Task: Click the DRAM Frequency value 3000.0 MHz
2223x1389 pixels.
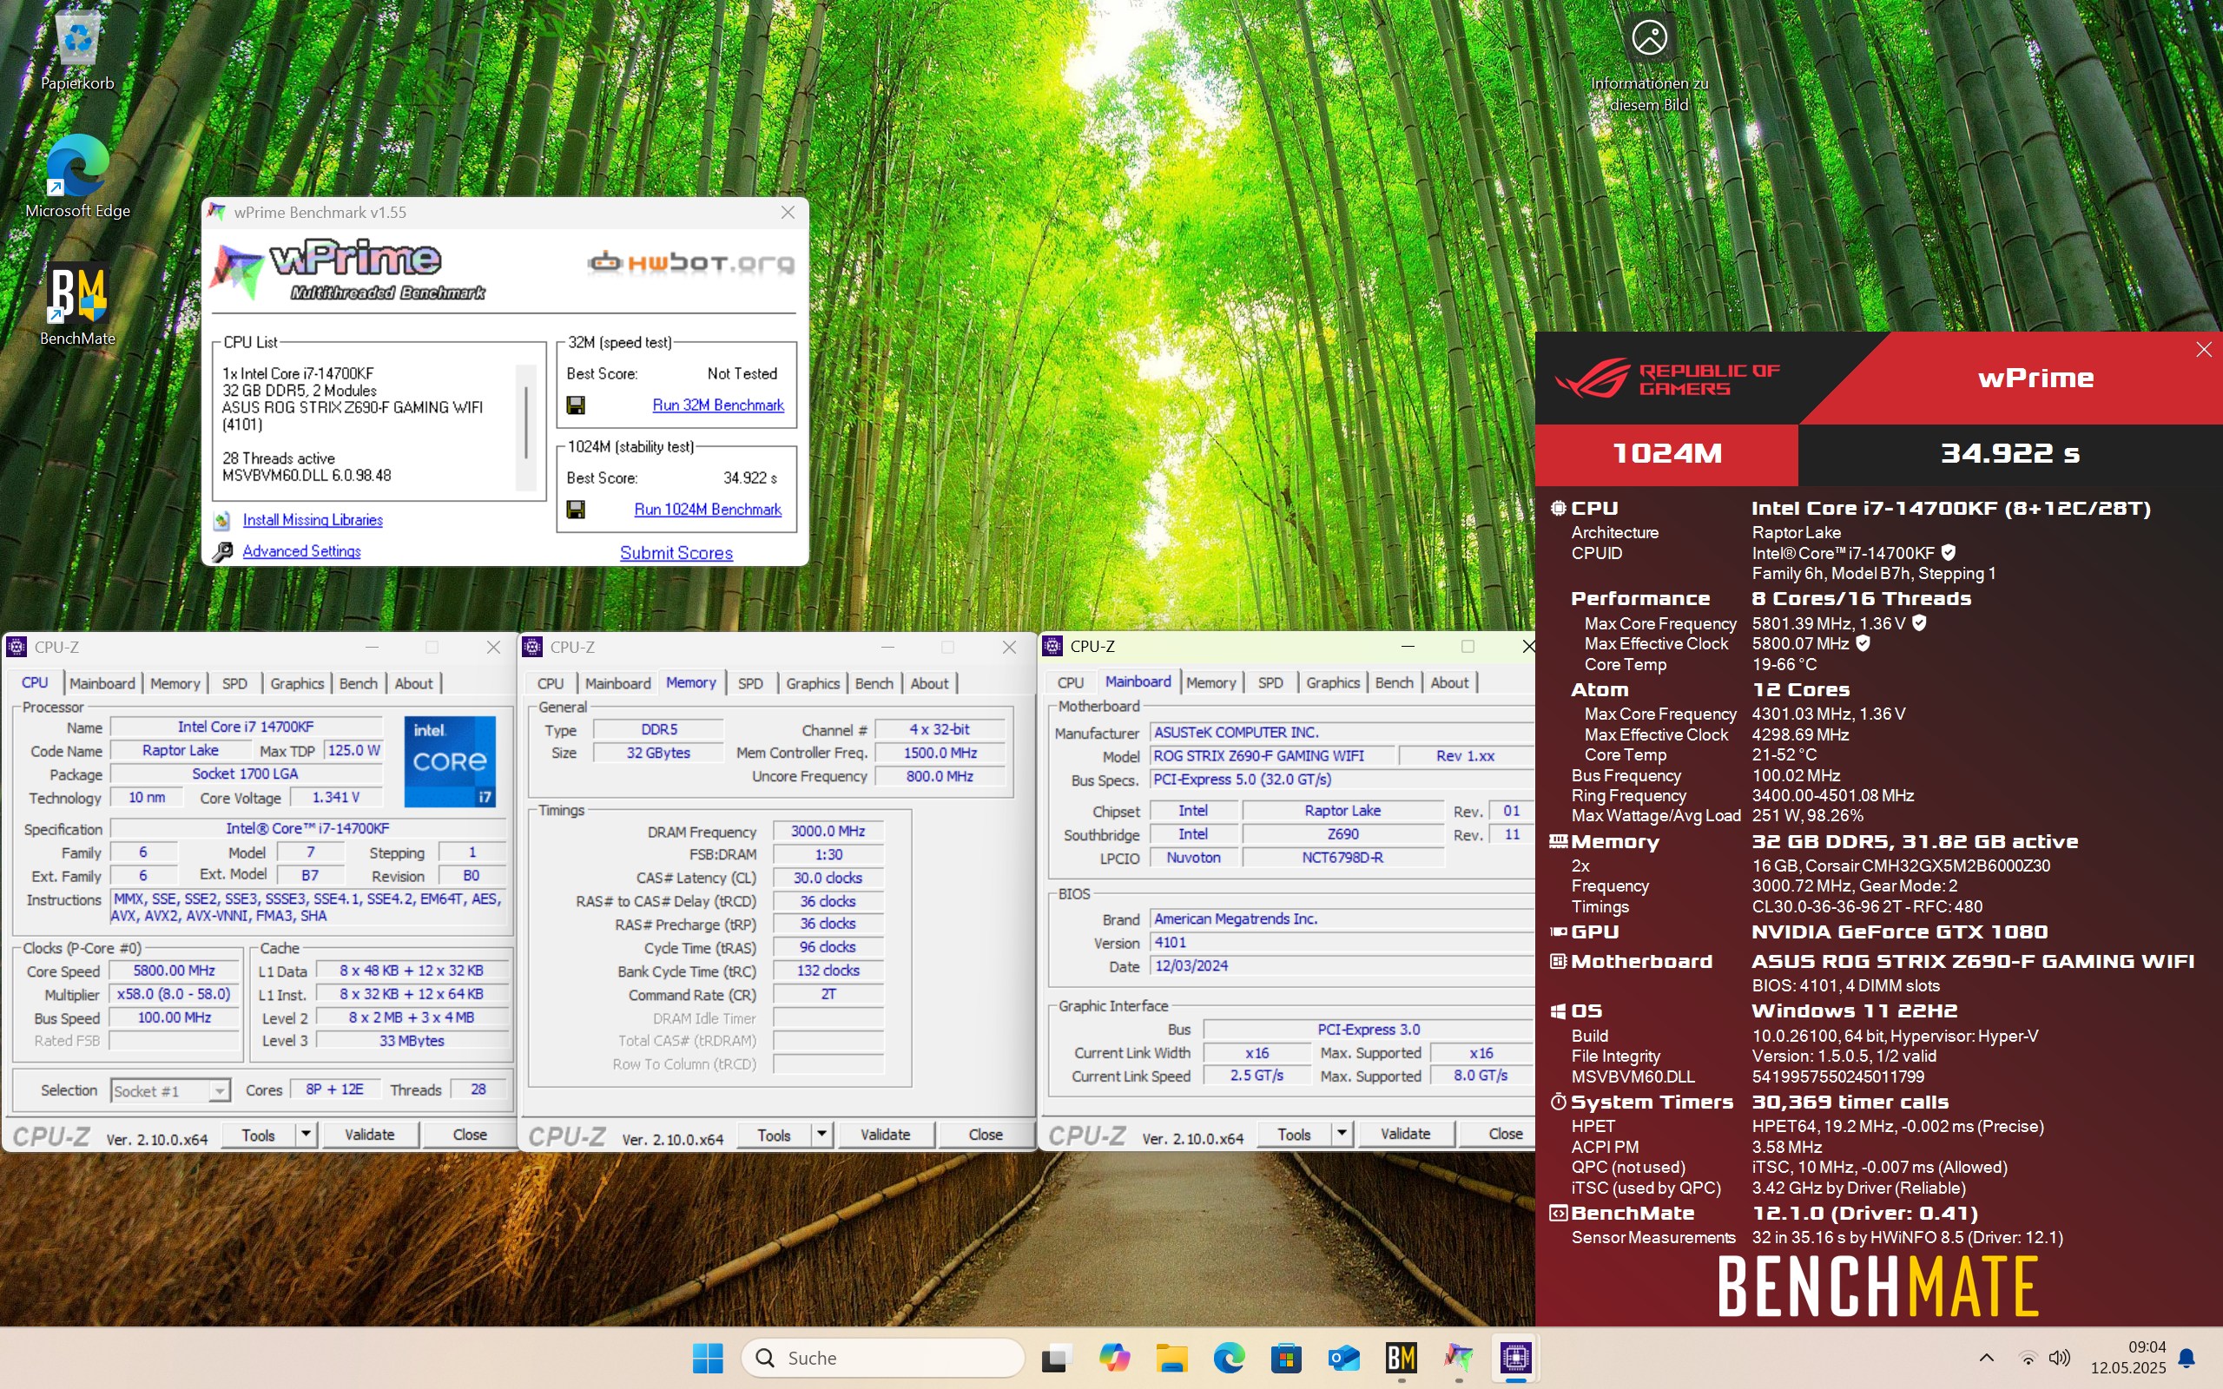Action: (828, 832)
